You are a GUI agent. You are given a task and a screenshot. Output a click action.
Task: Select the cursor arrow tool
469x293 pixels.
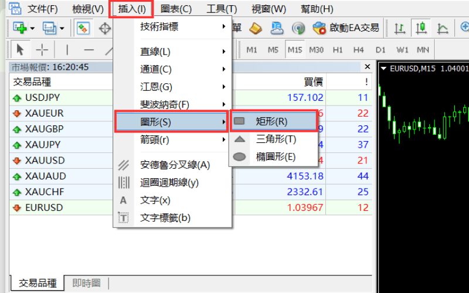[x=20, y=50]
